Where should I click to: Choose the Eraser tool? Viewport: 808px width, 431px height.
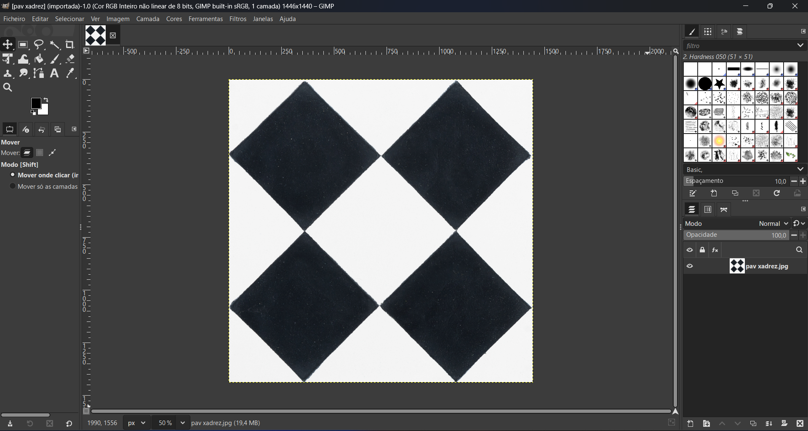70,59
